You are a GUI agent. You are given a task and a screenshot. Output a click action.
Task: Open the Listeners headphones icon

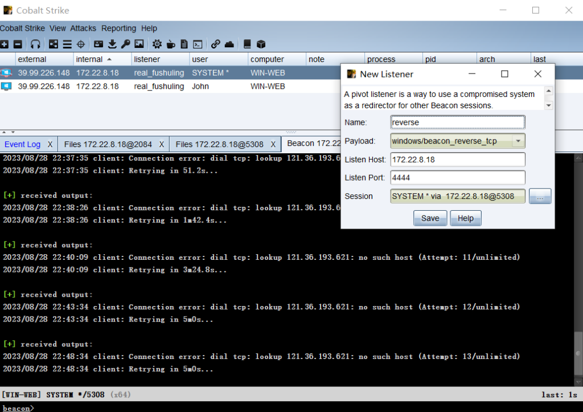pos(35,44)
